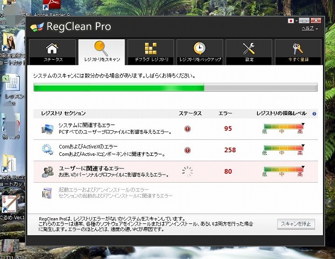Click red alert status icon in ActiveX row
The height and width of the screenshot is (259, 335).
(187, 150)
